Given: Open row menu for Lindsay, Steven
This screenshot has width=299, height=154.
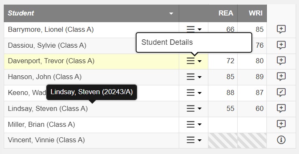Looking at the screenshot, I should click(x=194, y=108).
